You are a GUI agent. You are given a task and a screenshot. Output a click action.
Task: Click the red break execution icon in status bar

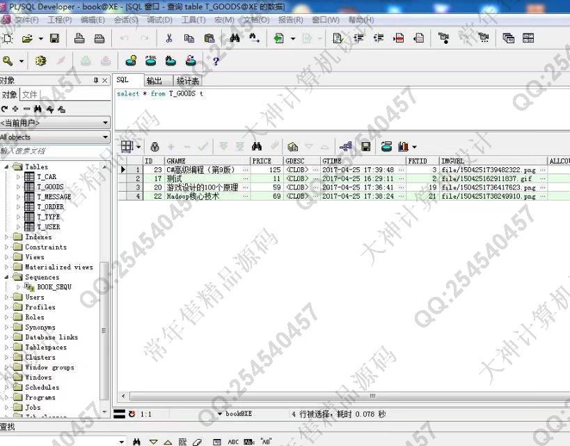pyautogui.click(x=132, y=414)
